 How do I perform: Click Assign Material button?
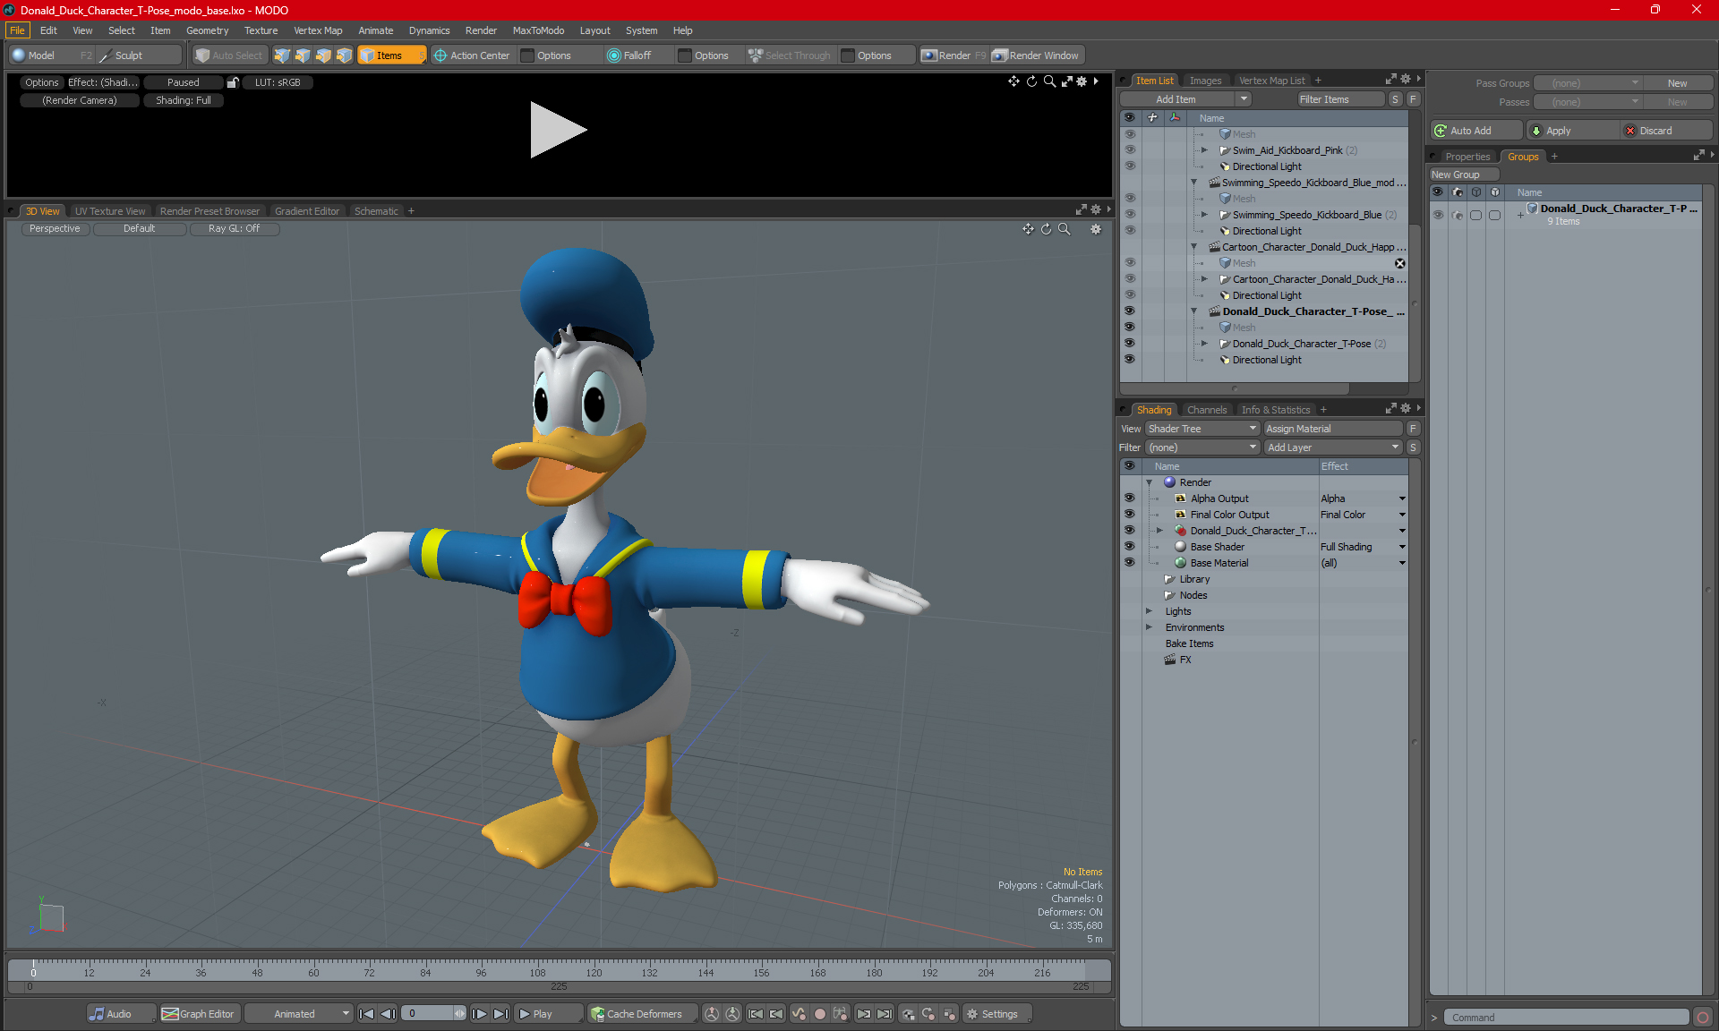[1332, 429]
